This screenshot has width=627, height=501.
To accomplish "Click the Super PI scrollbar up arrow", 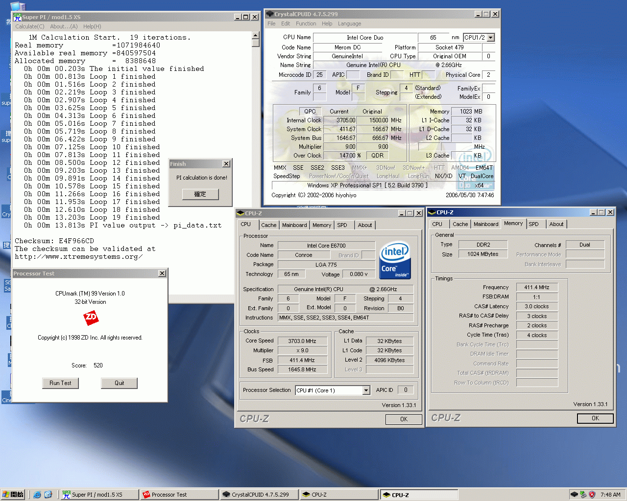I will coord(255,34).
